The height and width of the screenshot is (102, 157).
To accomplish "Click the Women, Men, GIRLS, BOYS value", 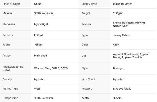I will (51, 68).
